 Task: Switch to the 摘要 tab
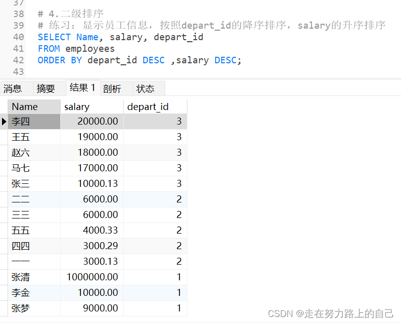[49, 89]
